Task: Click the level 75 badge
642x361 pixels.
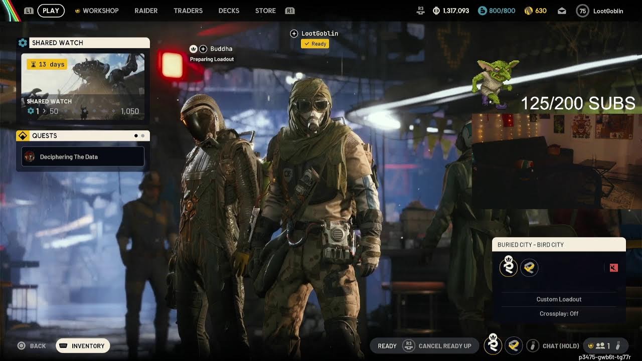Action: (582, 11)
